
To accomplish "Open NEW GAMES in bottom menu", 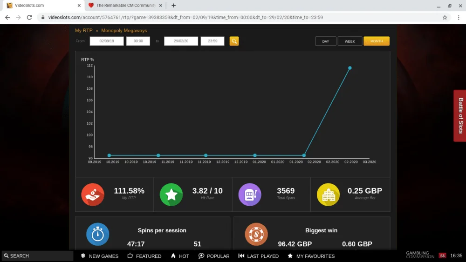I will (100, 256).
